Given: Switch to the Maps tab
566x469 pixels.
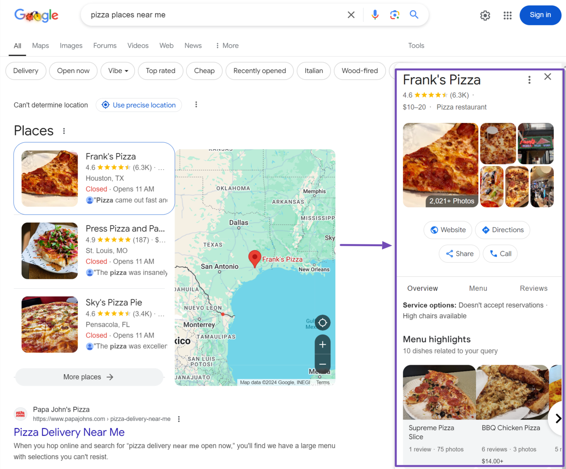Looking at the screenshot, I should pyautogui.click(x=40, y=46).
